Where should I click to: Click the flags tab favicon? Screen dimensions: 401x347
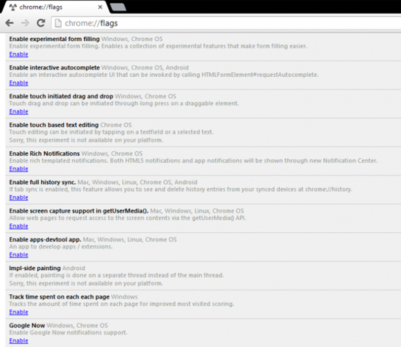(x=13, y=7)
